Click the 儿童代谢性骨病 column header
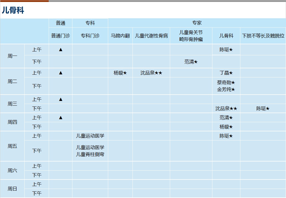 coord(151,36)
